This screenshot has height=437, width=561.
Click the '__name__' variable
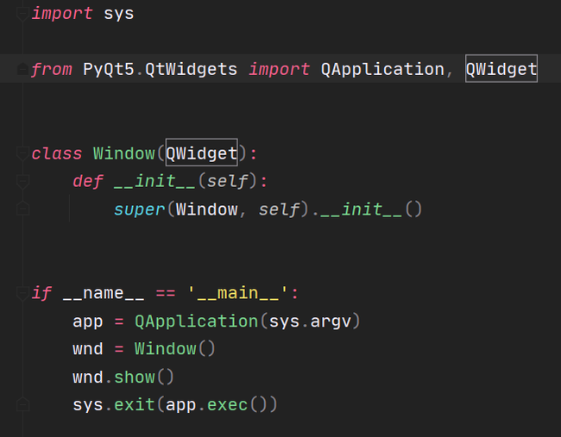(x=104, y=294)
